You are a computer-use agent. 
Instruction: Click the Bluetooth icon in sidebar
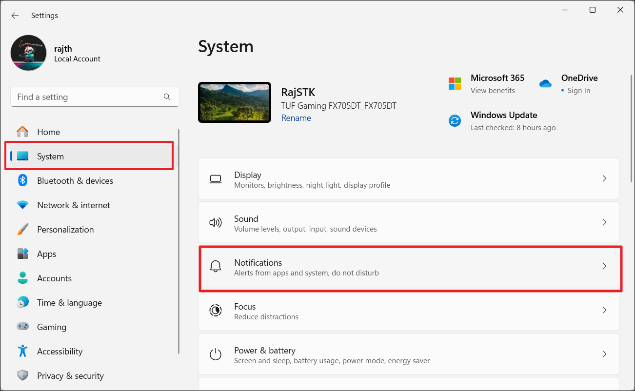tap(22, 181)
